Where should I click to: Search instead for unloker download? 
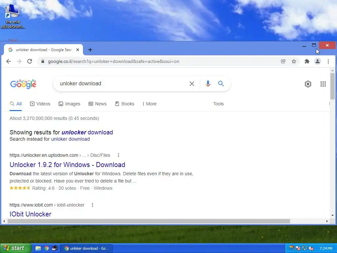click(x=70, y=139)
